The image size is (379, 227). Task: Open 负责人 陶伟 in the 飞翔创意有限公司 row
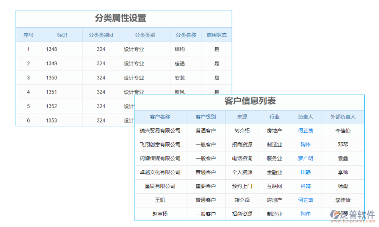(x=305, y=145)
